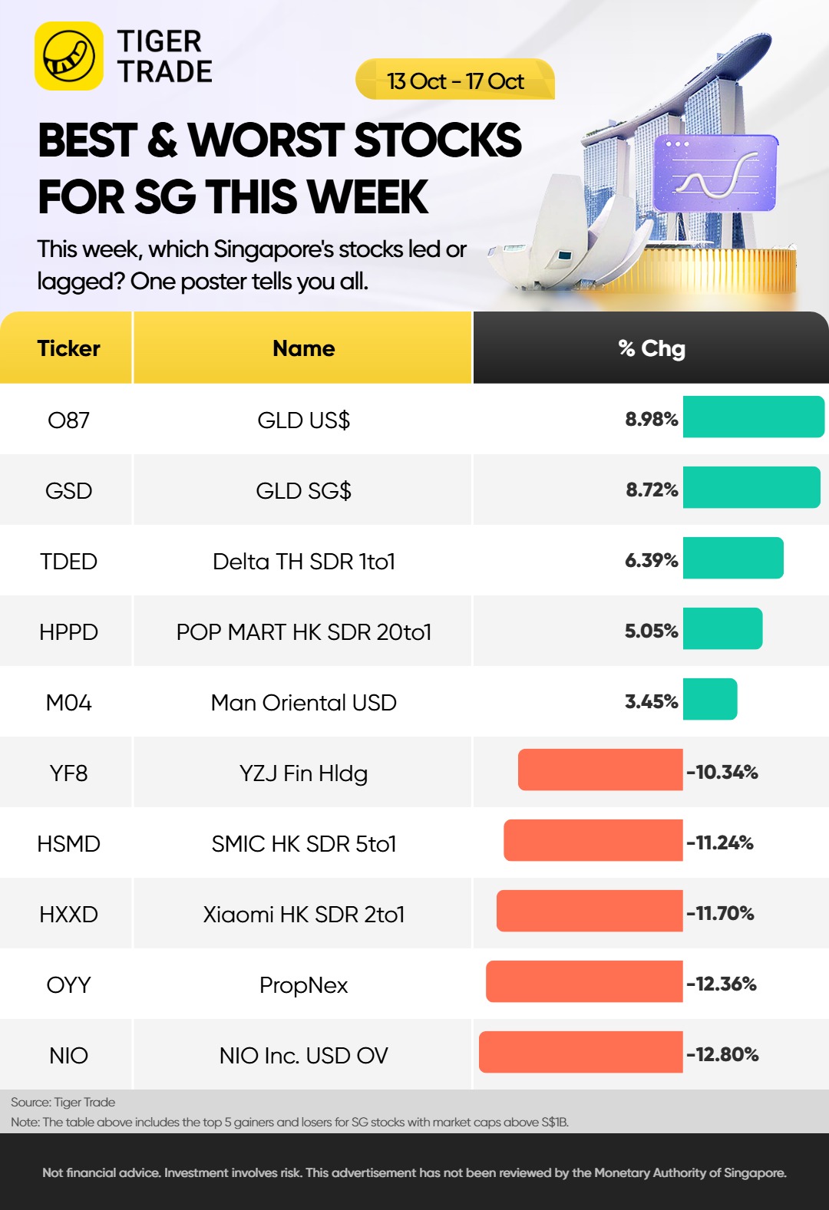Click the purple chart window illustration
829x1210 pixels.
(x=715, y=173)
